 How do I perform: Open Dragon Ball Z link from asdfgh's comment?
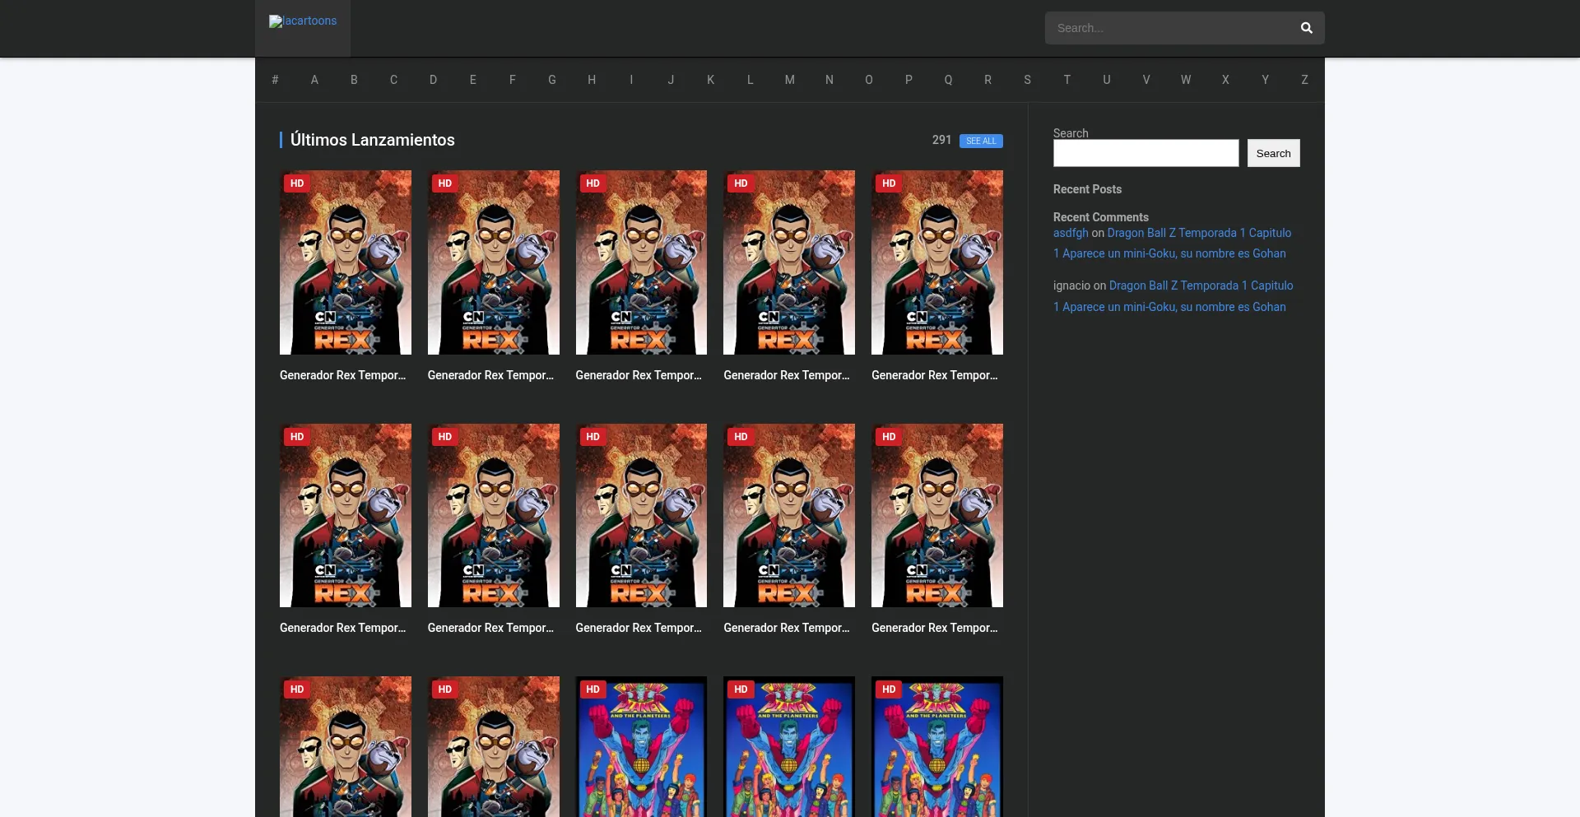(1172, 244)
